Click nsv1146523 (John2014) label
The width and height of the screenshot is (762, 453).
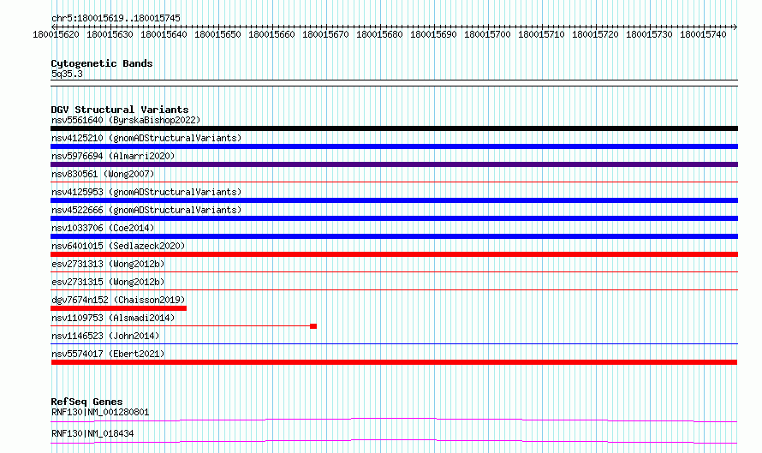click(x=105, y=336)
